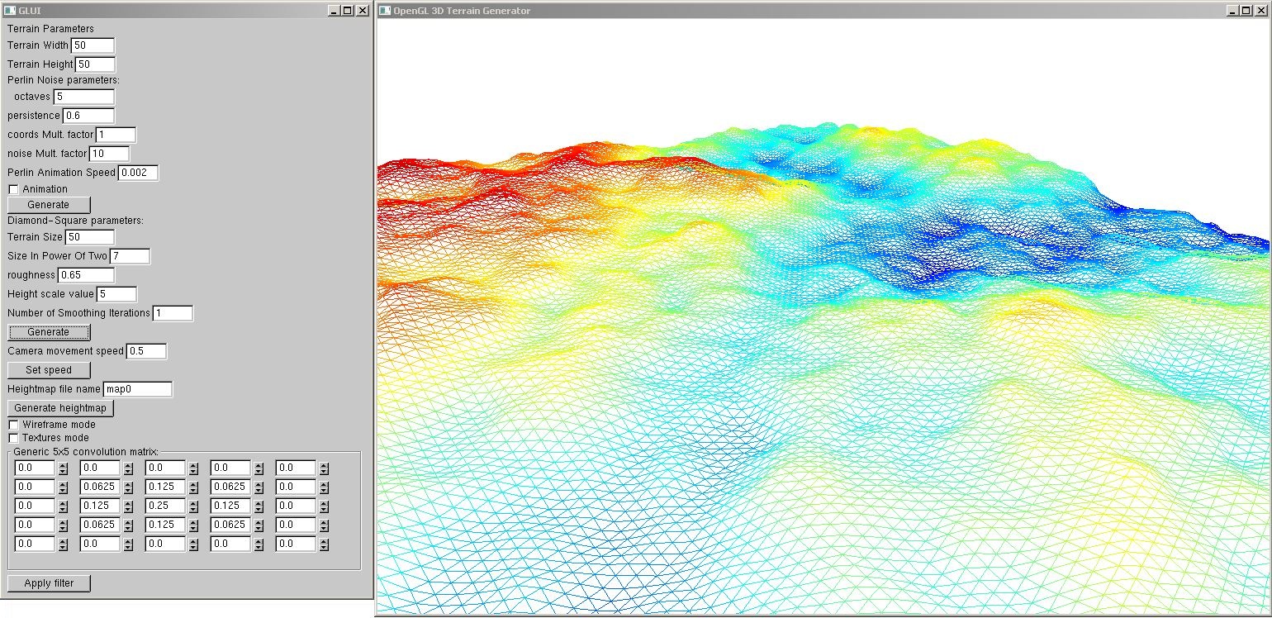Click the Number of Smoothing Iterations field
1272x618 pixels.
point(173,313)
